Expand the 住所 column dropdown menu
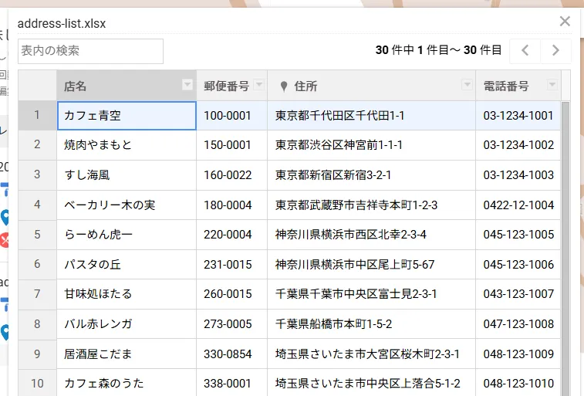 pyautogui.click(x=467, y=85)
